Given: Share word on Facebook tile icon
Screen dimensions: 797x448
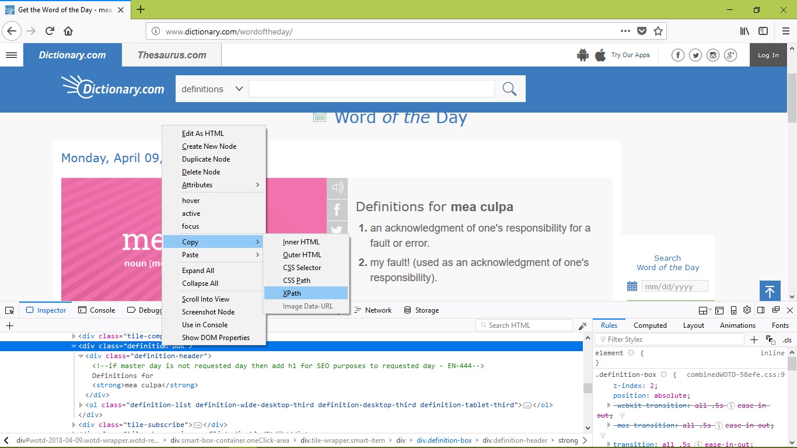Looking at the screenshot, I should (337, 210).
